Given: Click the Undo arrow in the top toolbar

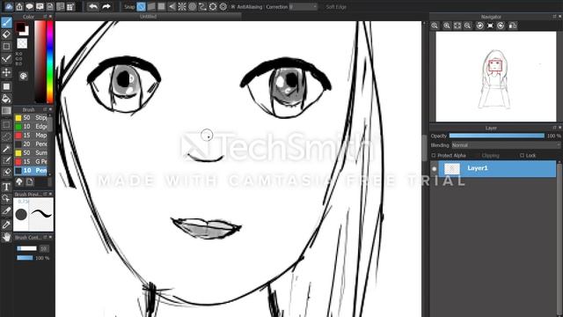Looking at the screenshot, I should (x=93, y=6).
